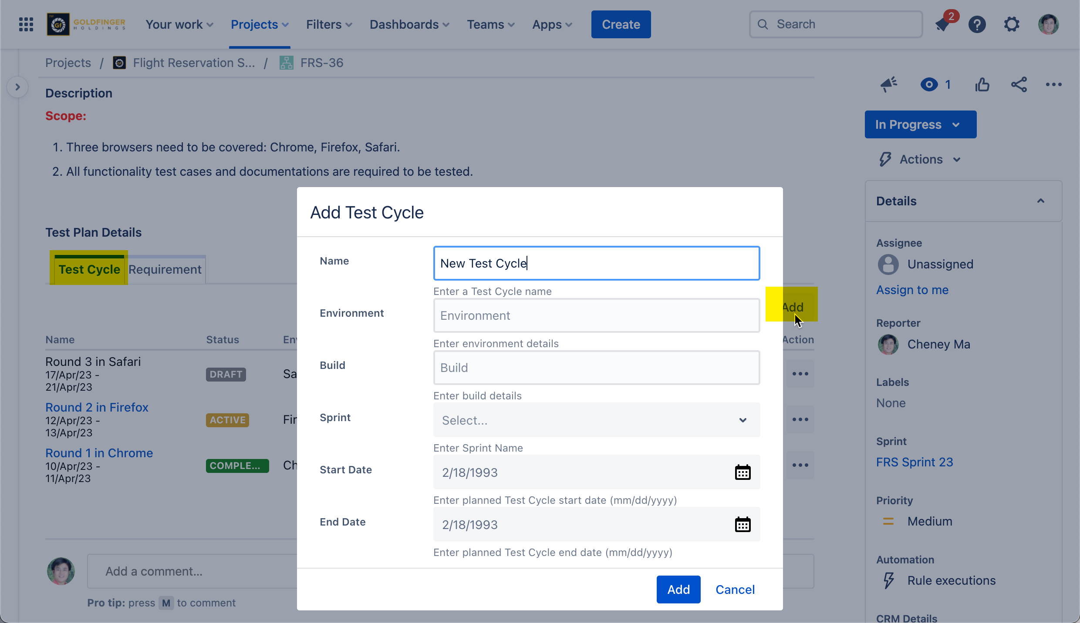Image resolution: width=1080 pixels, height=623 pixels.
Task: Click Cancel in the Add Test Cycle dialog
Action: pyautogui.click(x=735, y=590)
